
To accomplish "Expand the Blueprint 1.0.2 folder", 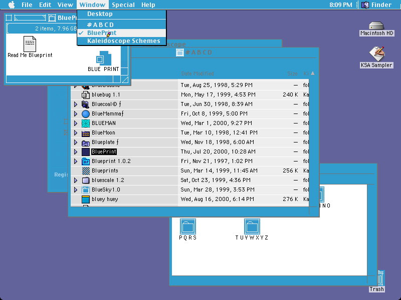I will [76, 161].
